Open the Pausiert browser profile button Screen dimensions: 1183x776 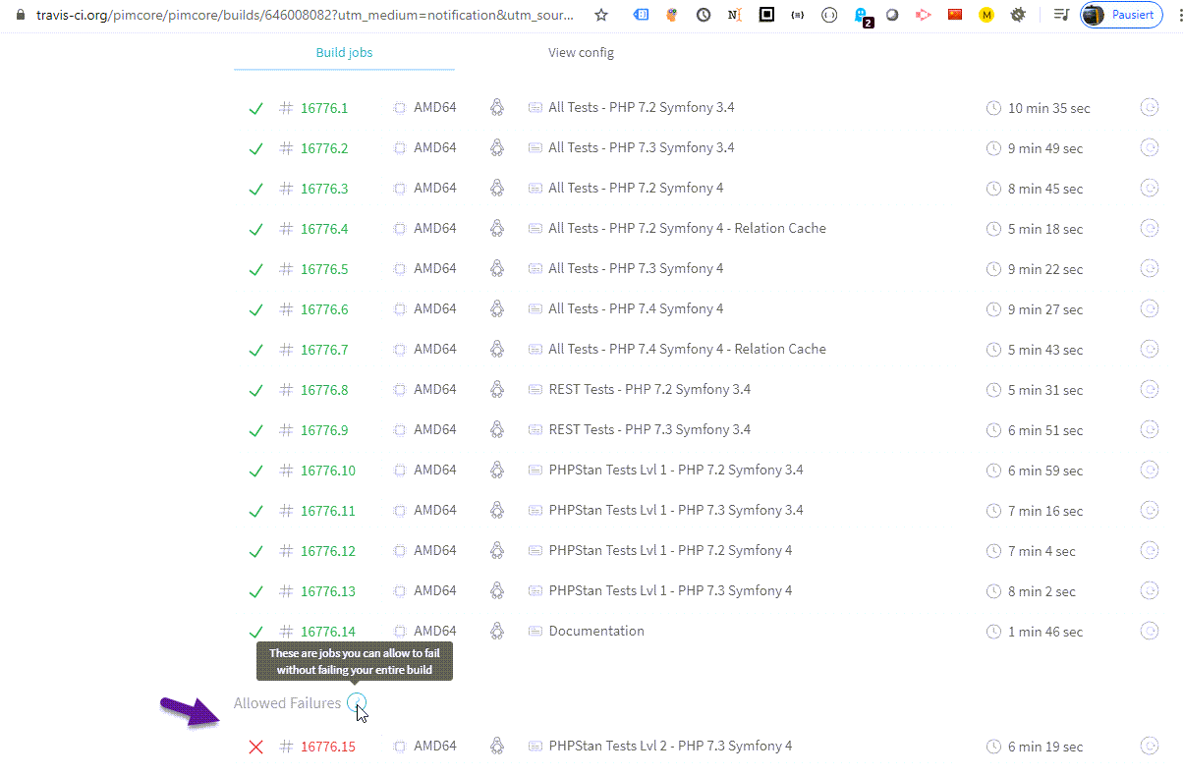(x=1121, y=15)
